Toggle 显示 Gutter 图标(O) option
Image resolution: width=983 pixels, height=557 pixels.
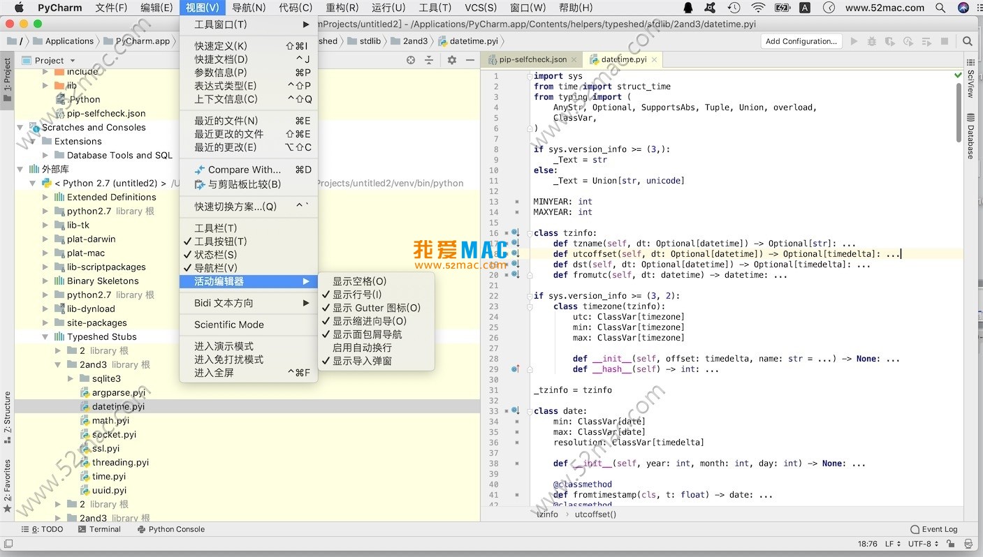(x=376, y=308)
